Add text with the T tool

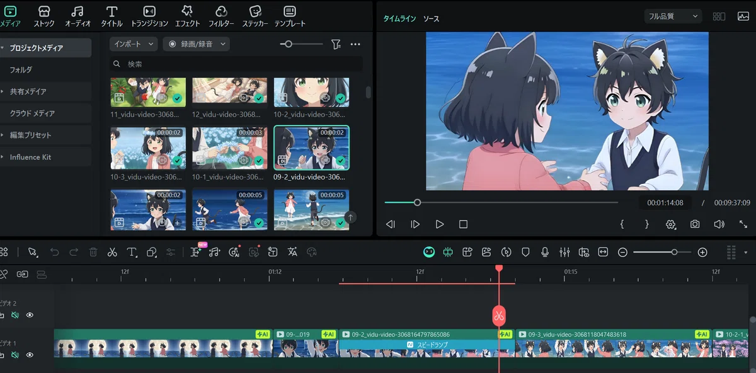pyautogui.click(x=132, y=252)
